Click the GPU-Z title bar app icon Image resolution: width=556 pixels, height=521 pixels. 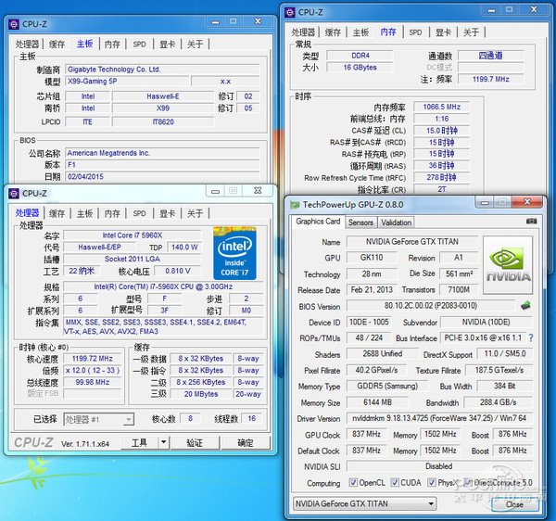tap(293, 205)
